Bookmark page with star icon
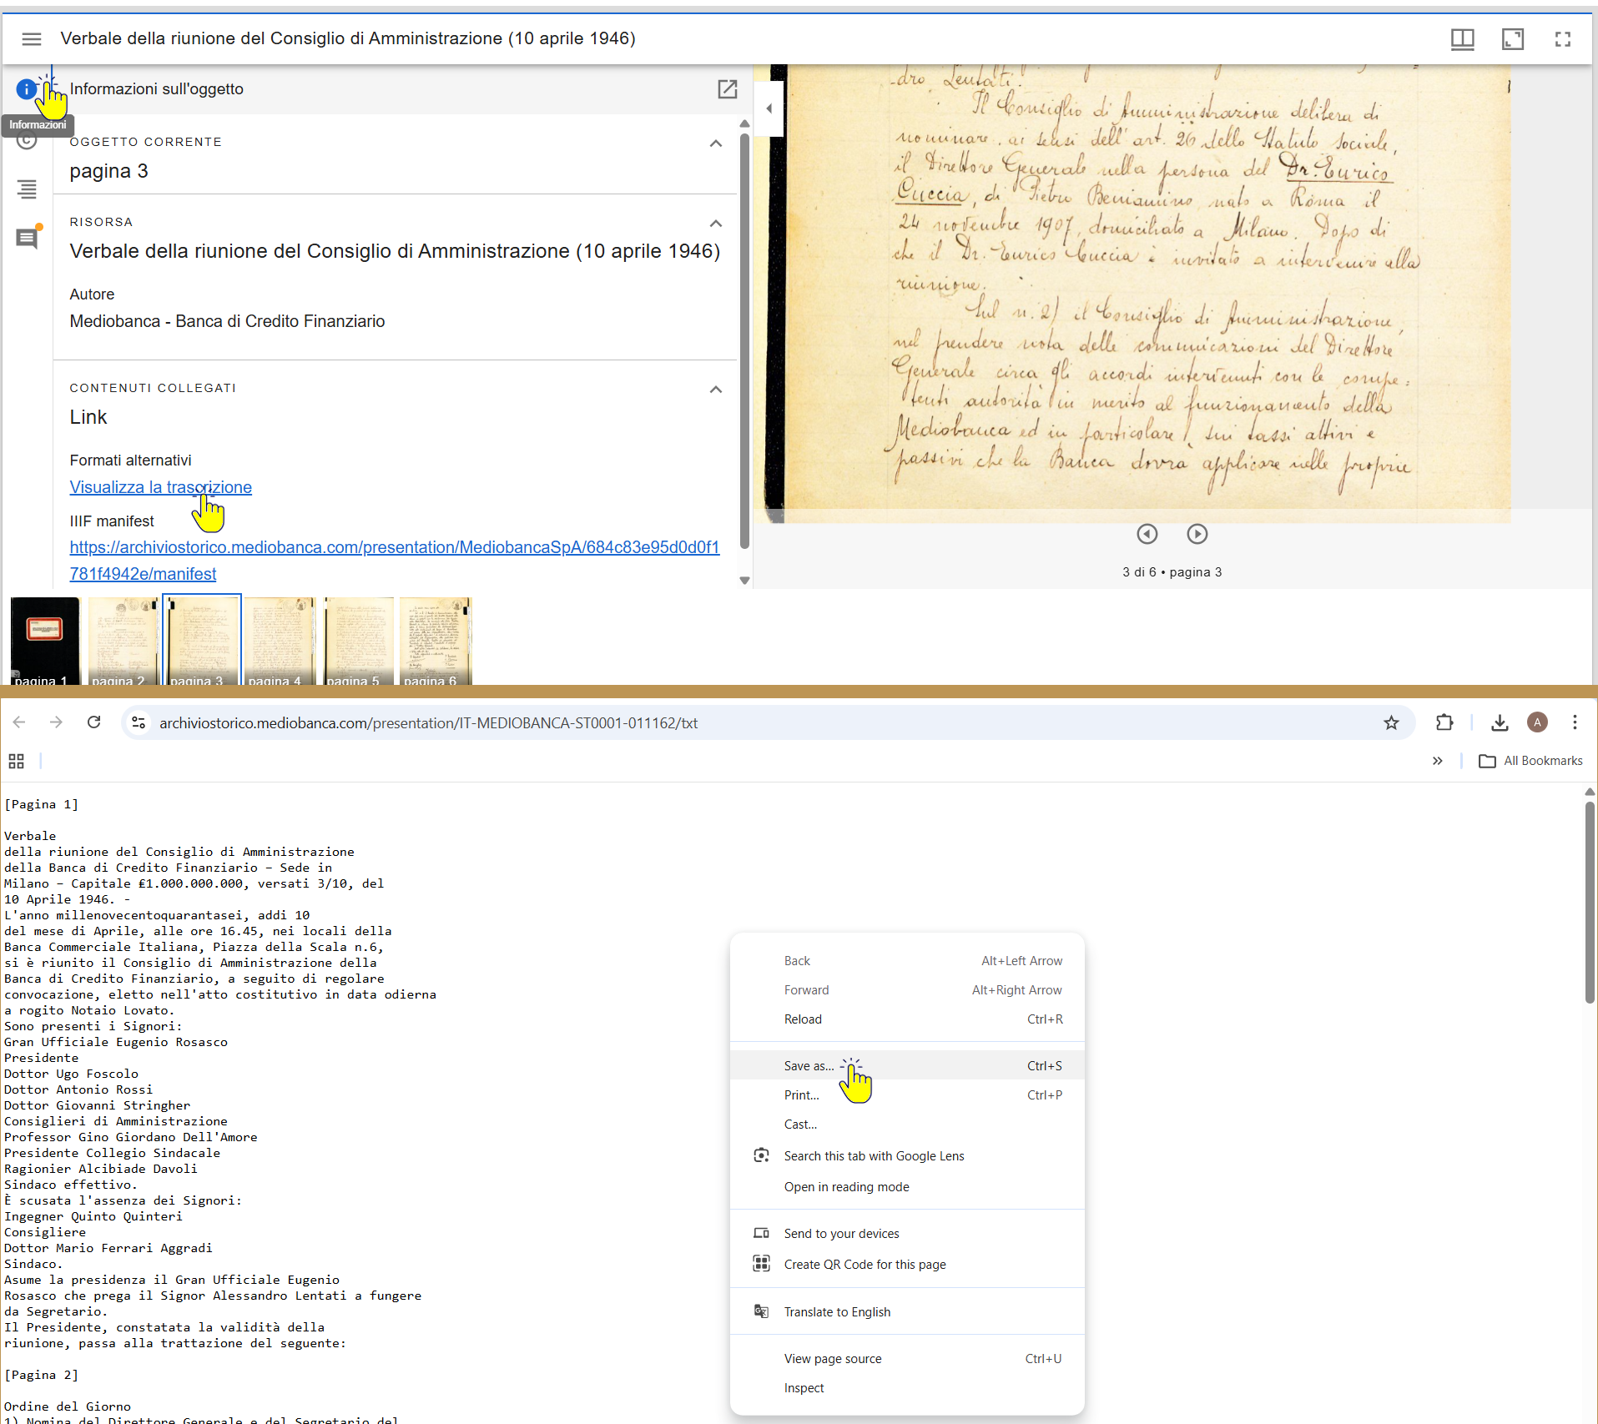The width and height of the screenshot is (1598, 1424). (1391, 722)
